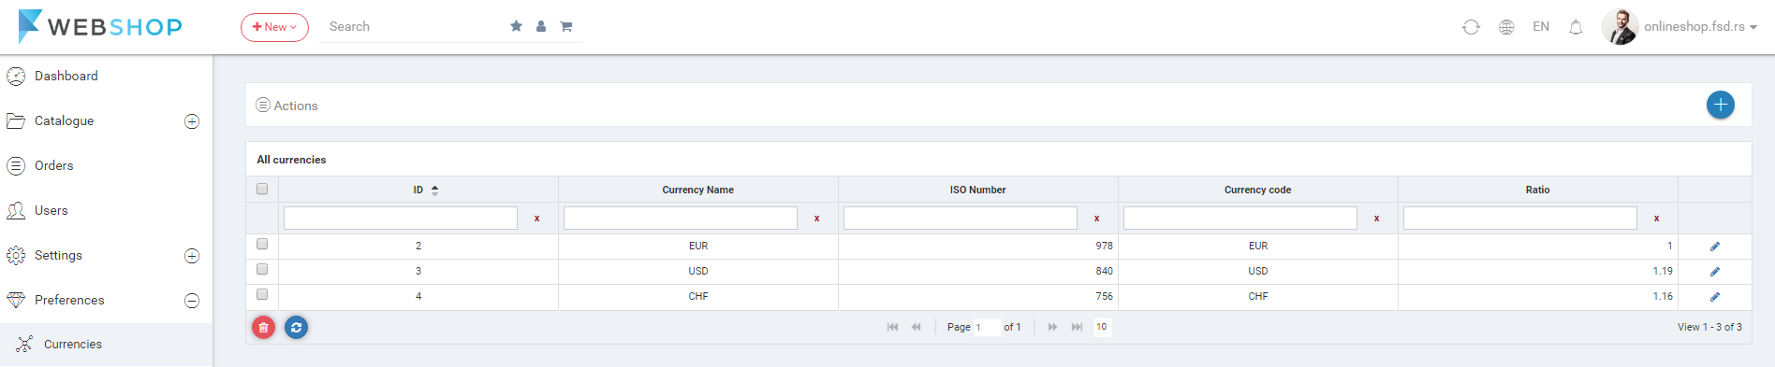The image size is (1775, 367).
Task: Go to first page
Action: coord(892,327)
